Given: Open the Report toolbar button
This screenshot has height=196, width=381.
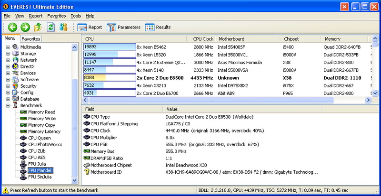Looking at the screenshot, I should pyautogui.click(x=90, y=28).
